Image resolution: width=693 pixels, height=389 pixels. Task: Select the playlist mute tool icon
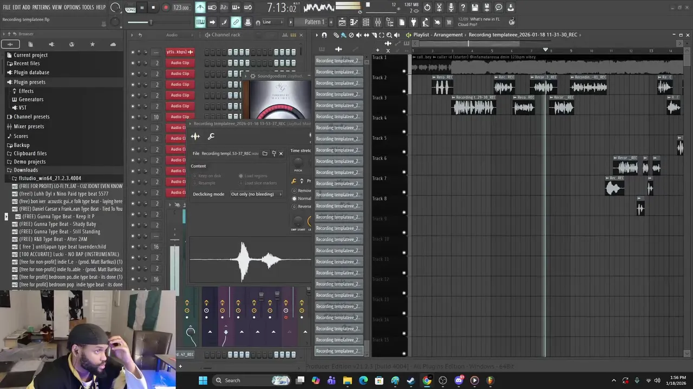pos(359,35)
